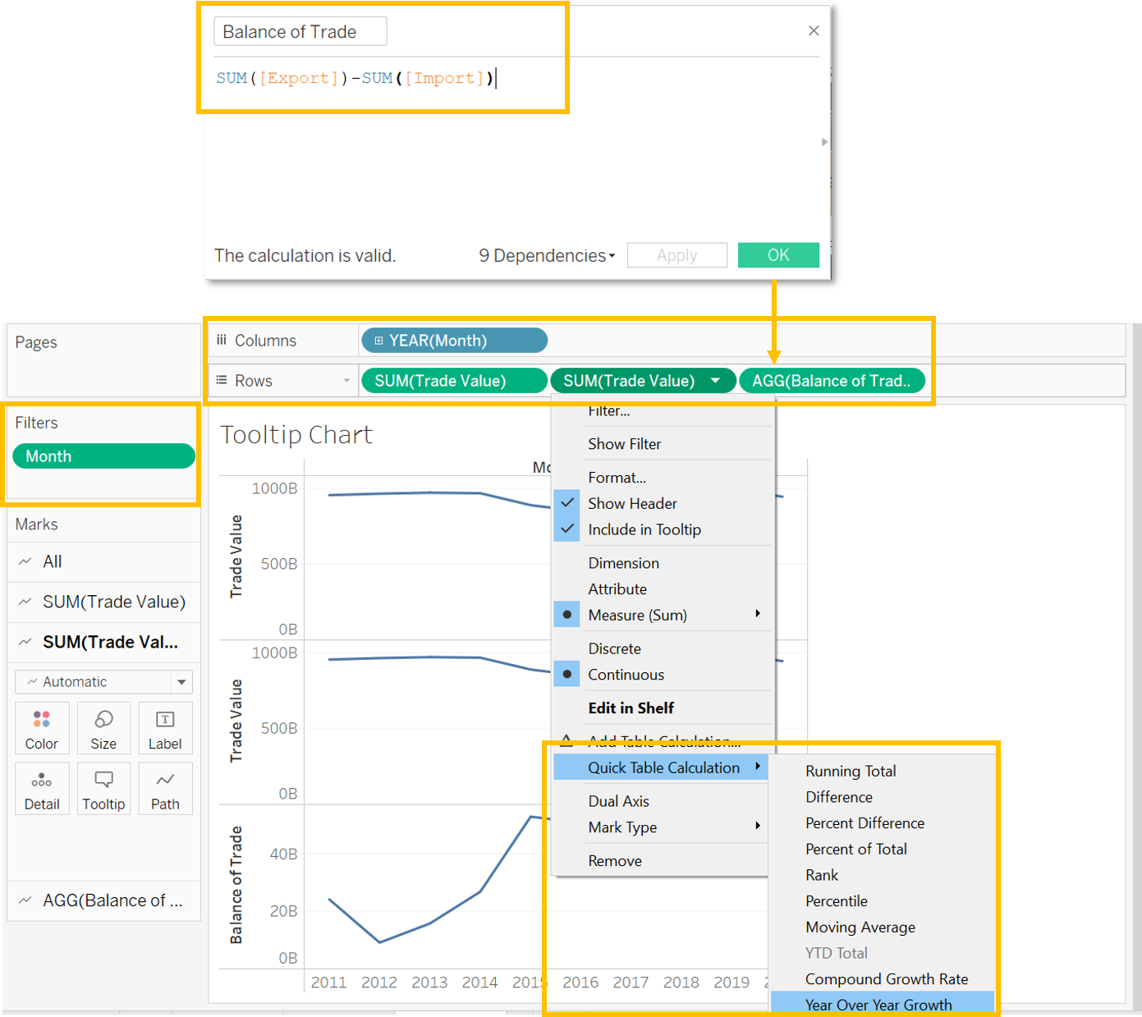Choose Year Over Year Growth
Screen dimensions: 1142x1017
(x=878, y=1005)
